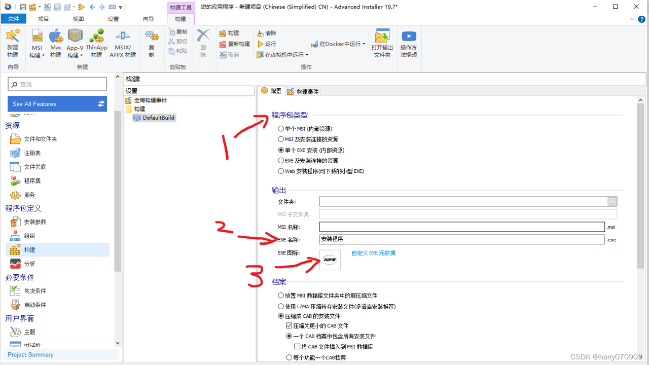Switch to the 向导 ribbon tab

coord(148,19)
